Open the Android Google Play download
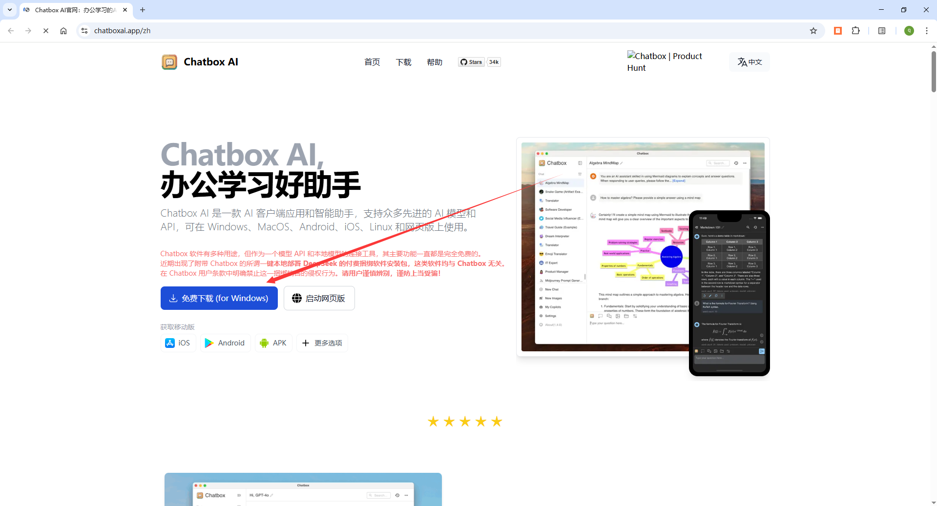This screenshot has width=937, height=506. pyautogui.click(x=225, y=343)
